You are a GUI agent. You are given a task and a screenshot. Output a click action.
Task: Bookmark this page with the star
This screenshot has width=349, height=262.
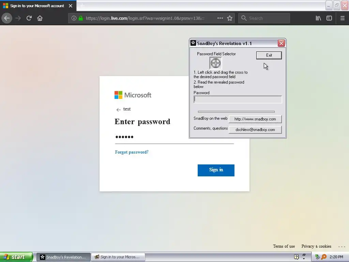[230, 18]
